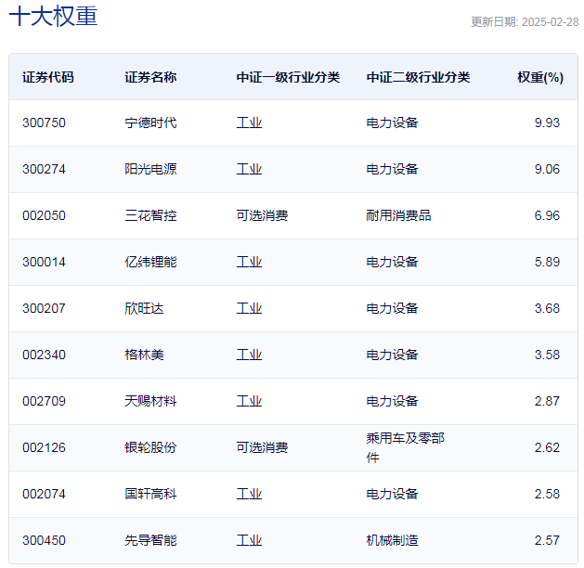The height and width of the screenshot is (568, 584).
Task: Click security code 300014
Action: pos(45,262)
